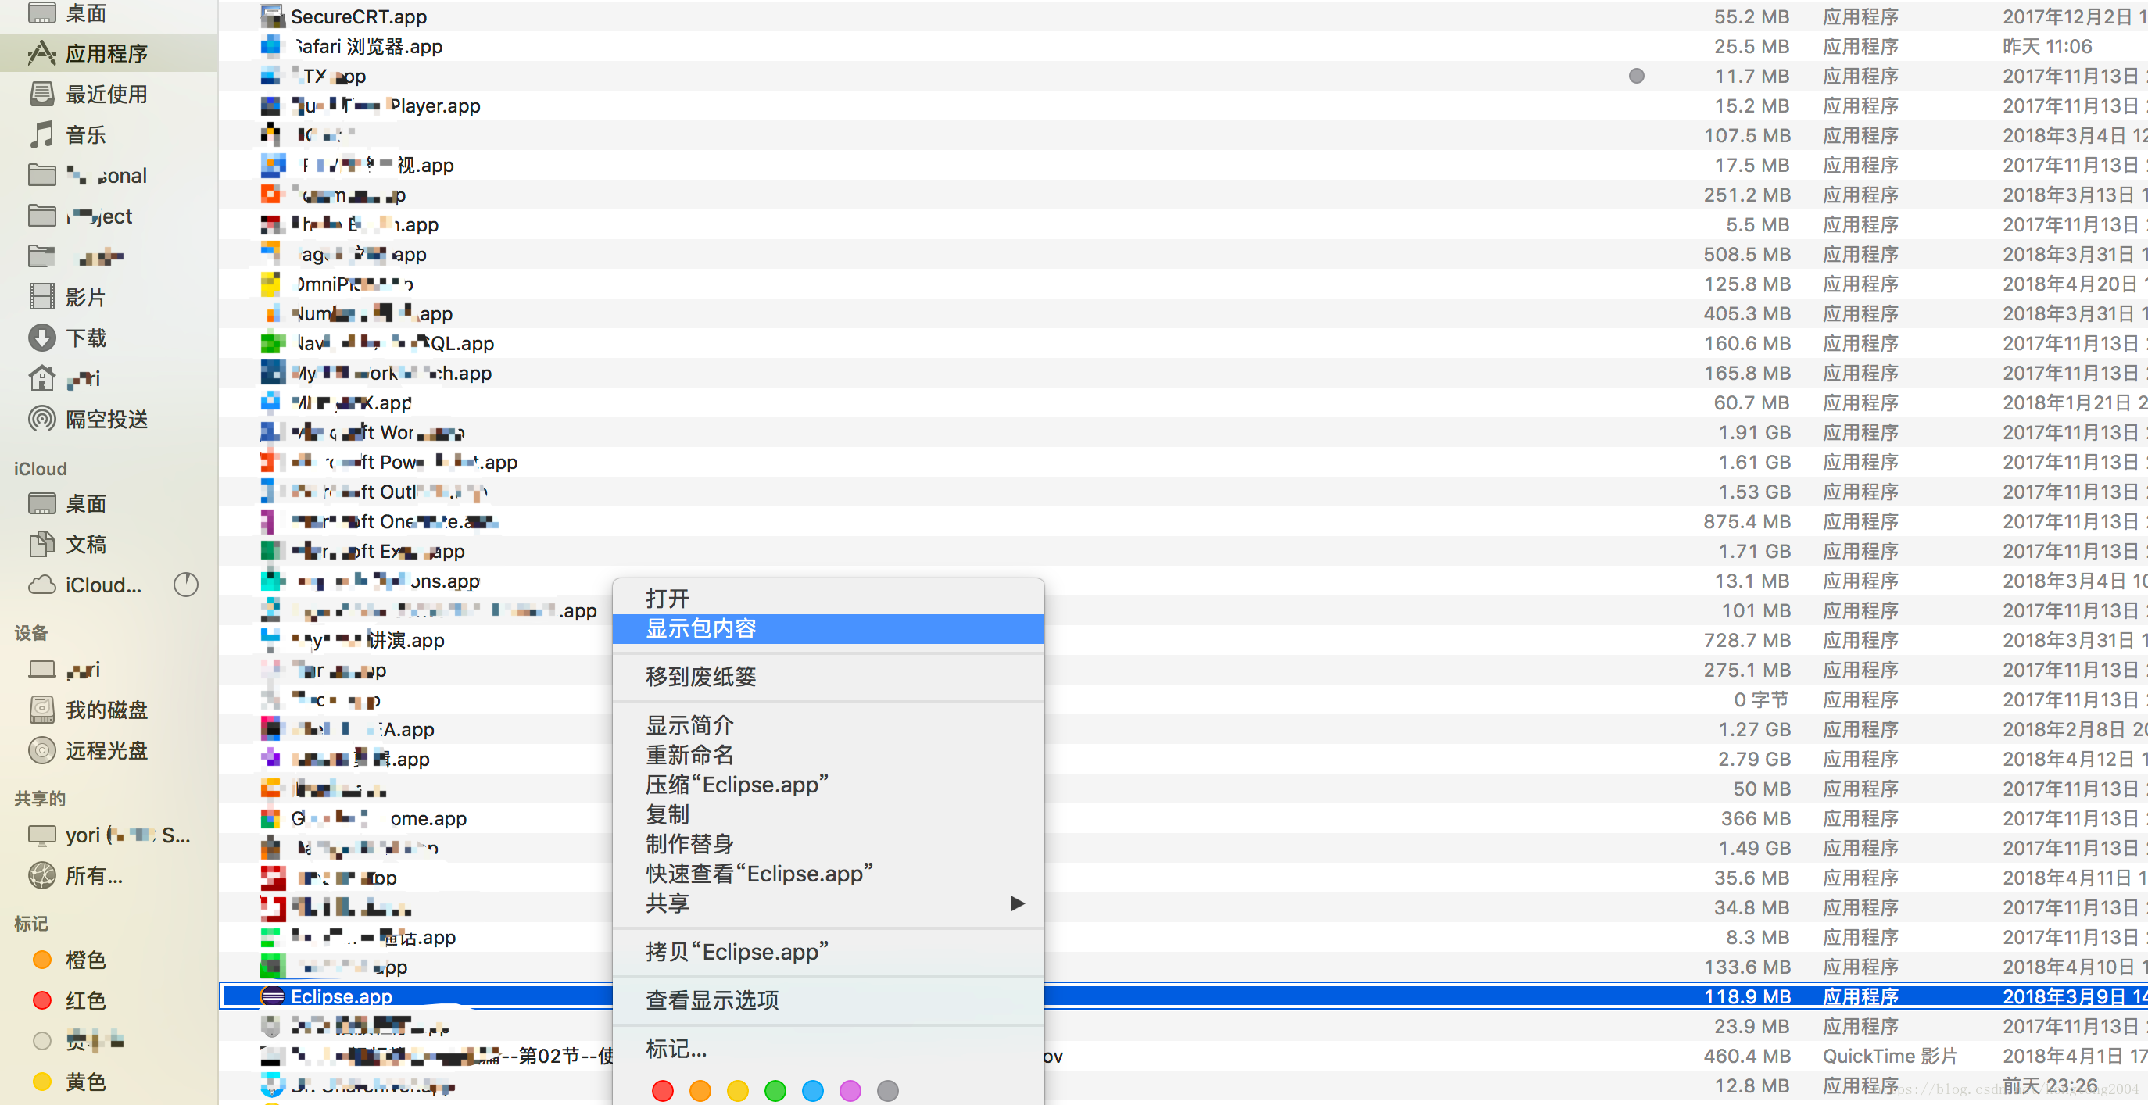Click the SecureCRT.app icon
The width and height of the screenshot is (2148, 1105).
pyautogui.click(x=271, y=16)
